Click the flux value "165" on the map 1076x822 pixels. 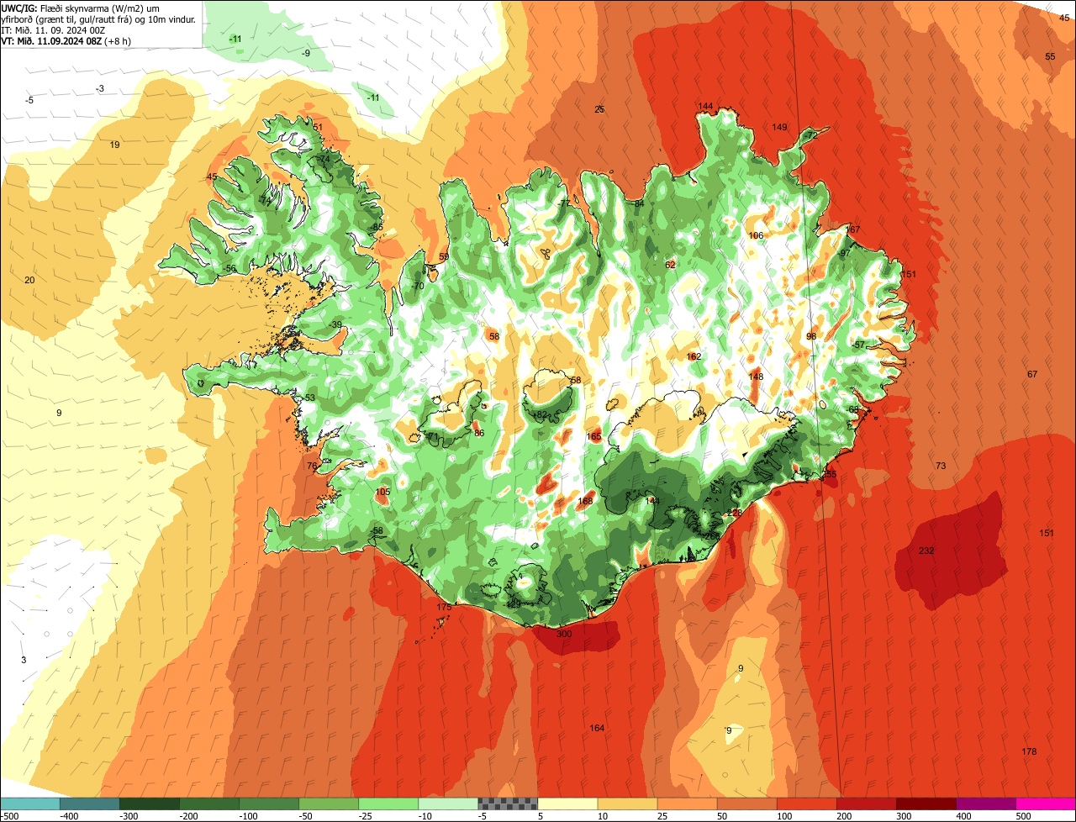pos(594,436)
